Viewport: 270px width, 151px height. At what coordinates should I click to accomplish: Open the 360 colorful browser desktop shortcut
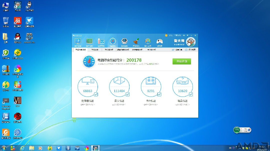pos(17,71)
